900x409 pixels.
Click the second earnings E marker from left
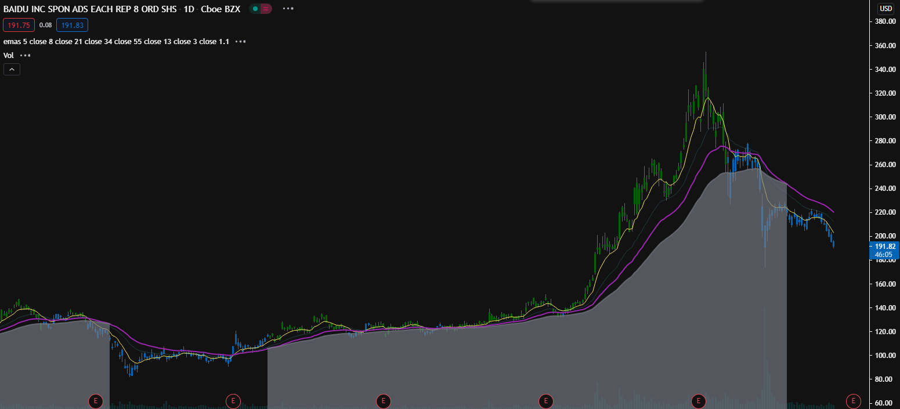(x=233, y=400)
